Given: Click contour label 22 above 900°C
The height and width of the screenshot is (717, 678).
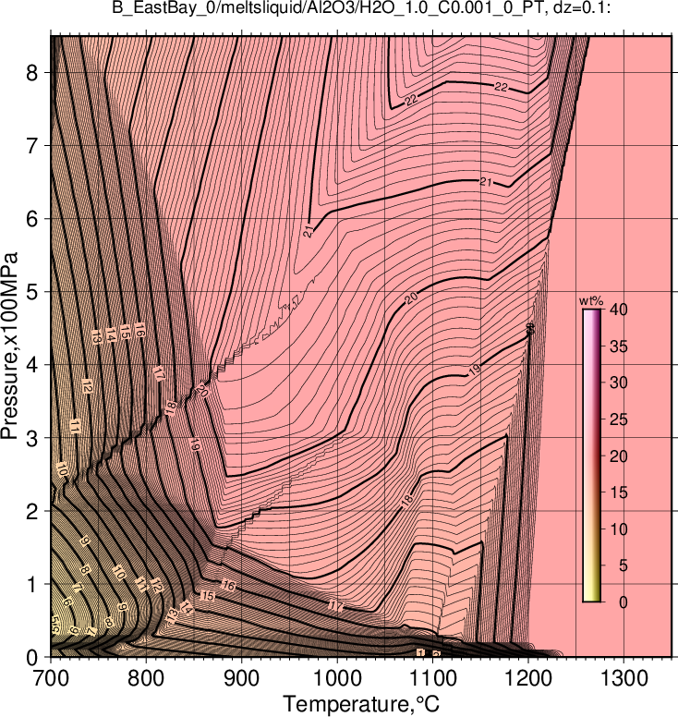Looking at the screenshot, I should coord(411,100).
